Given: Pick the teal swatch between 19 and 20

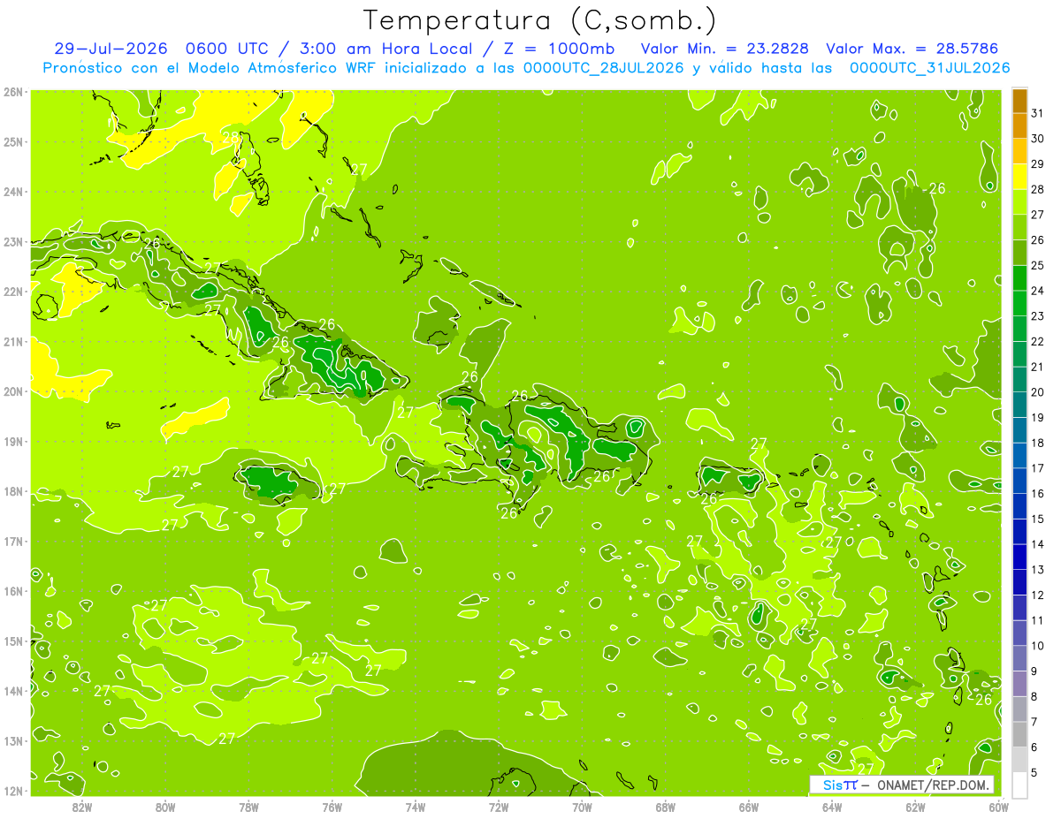Looking at the screenshot, I should [x=1019, y=405].
